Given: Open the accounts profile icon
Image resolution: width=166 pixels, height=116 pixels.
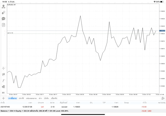Looking at the screenshot, I should 3,6.
